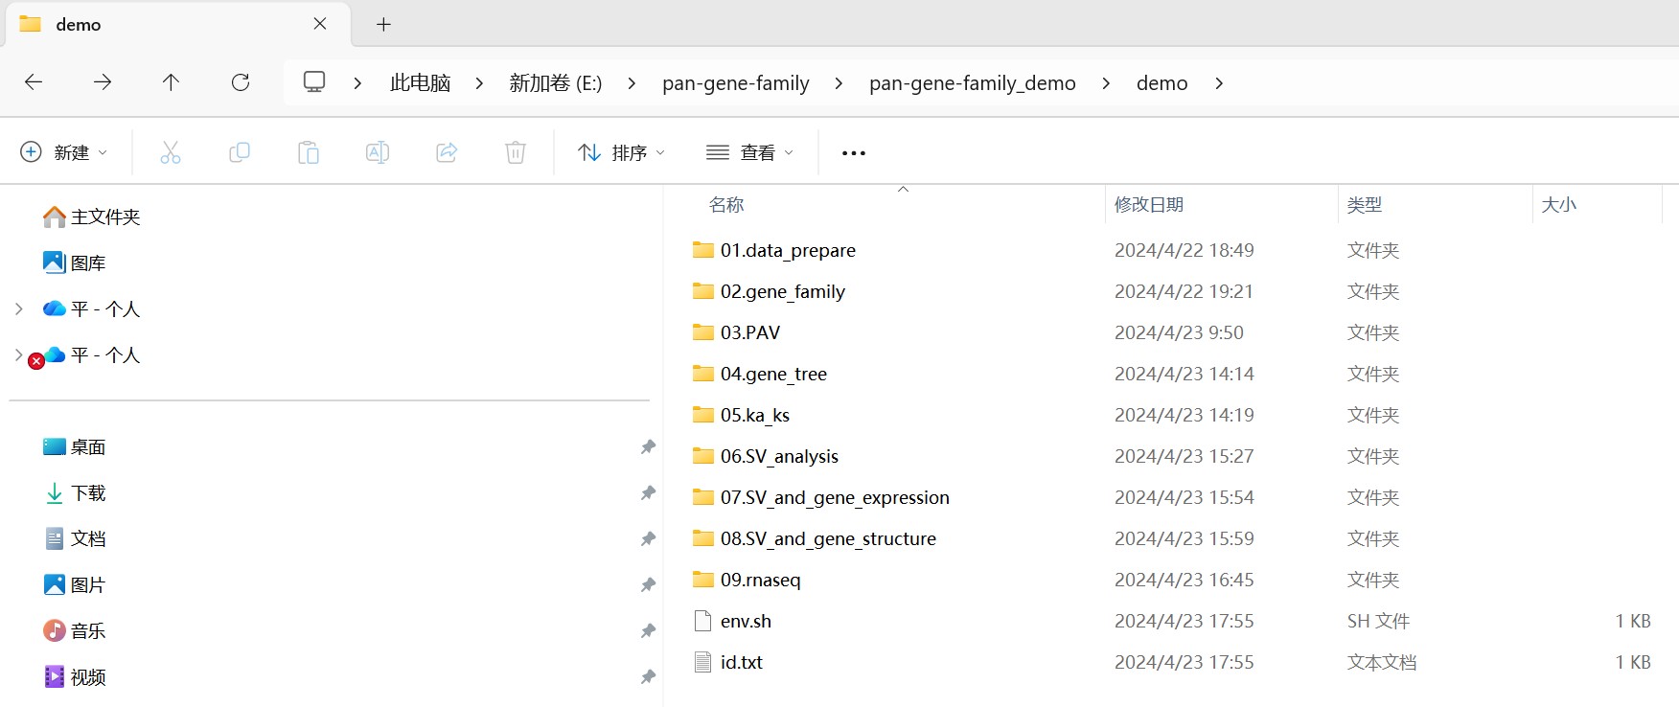1679x707 pixels.
Task: Click the Cut scissors icon
Action: 171,152
